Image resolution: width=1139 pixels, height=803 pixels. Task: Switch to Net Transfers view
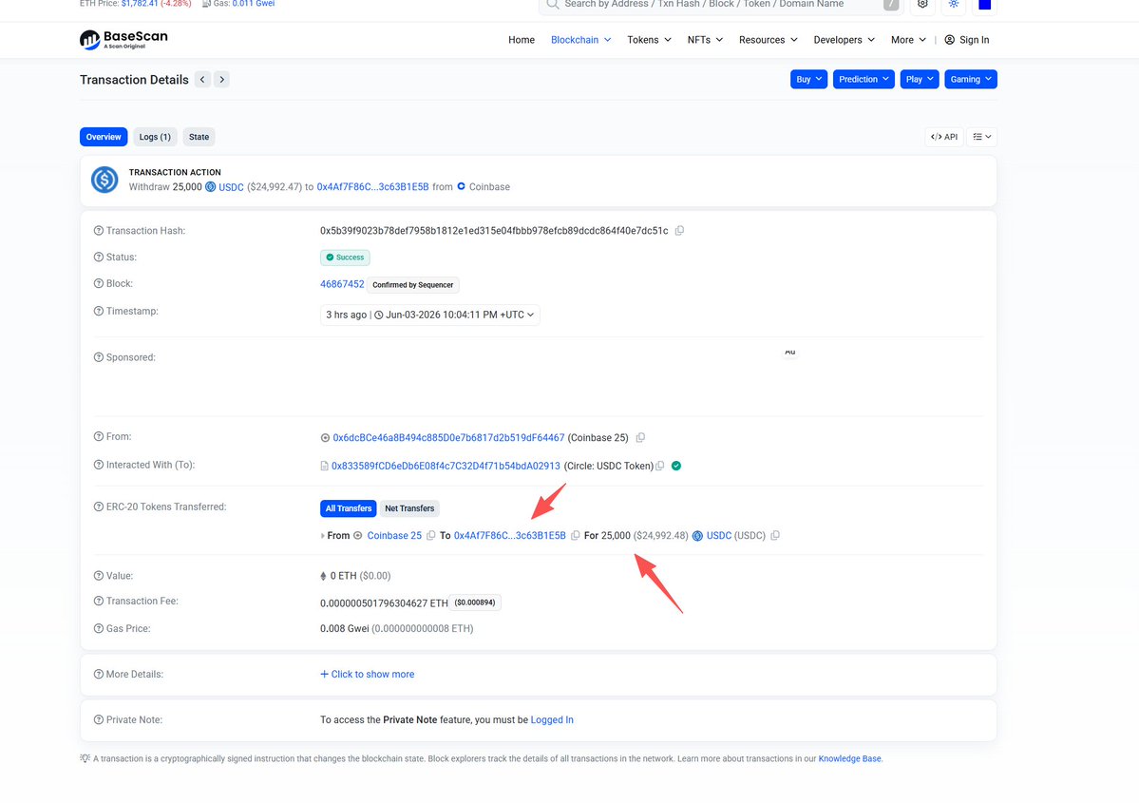point(409,508)
